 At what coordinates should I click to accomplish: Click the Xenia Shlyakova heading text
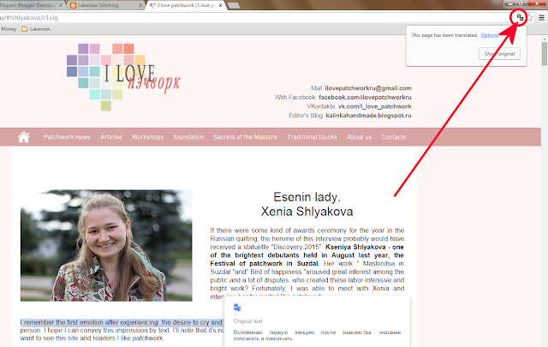click(307, 212)
